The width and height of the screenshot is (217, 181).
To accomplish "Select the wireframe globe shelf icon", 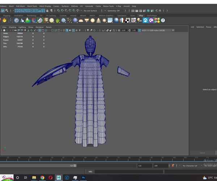I will click(52, 20).
